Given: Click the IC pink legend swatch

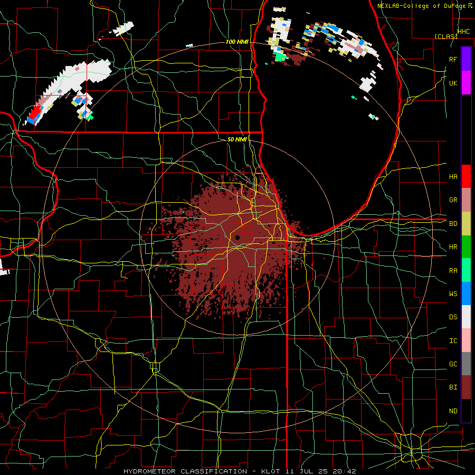Looking at the screenshot, I should click(466, 340).
